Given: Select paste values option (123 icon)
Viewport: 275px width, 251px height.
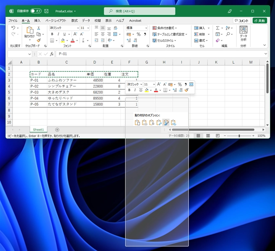Looking at the screenshot, I should coord(144,123).
